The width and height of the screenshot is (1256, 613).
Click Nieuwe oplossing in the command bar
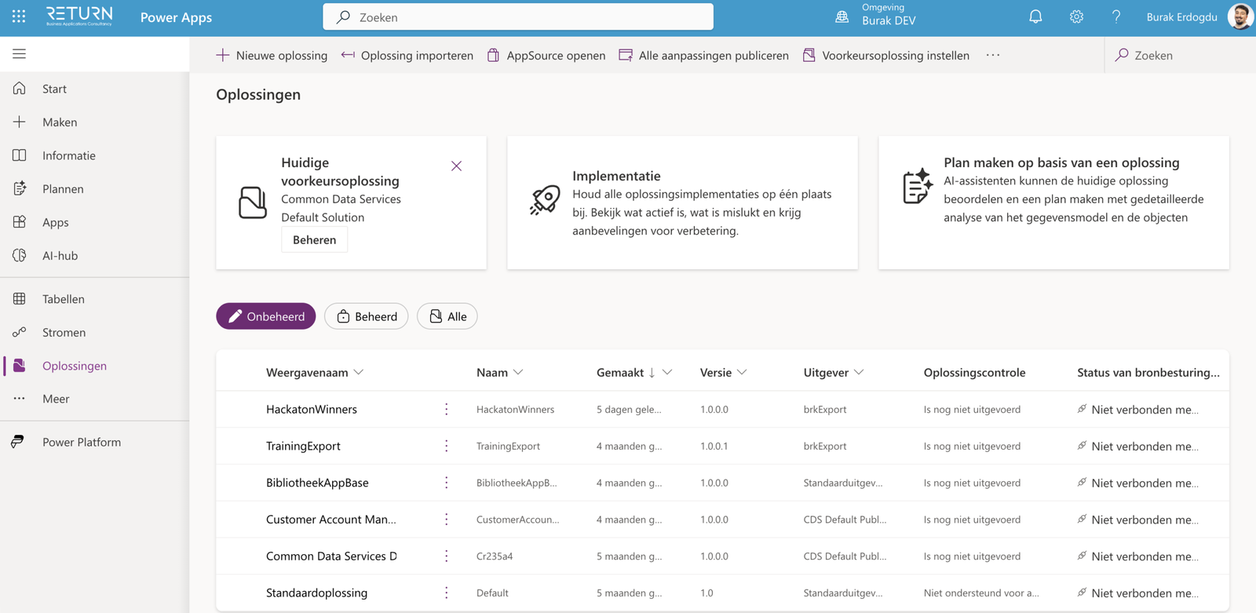click(272, 55)
